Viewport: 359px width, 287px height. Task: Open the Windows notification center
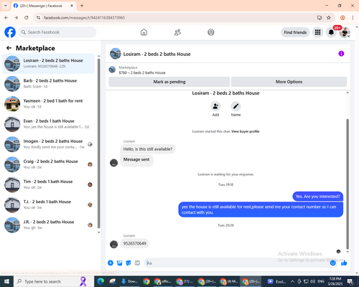tap(350, 281)
